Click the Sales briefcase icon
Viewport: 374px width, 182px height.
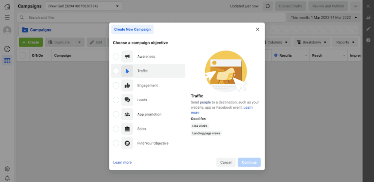point(127,129)
